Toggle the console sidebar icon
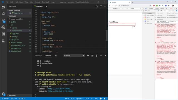 tap(144, 11)
